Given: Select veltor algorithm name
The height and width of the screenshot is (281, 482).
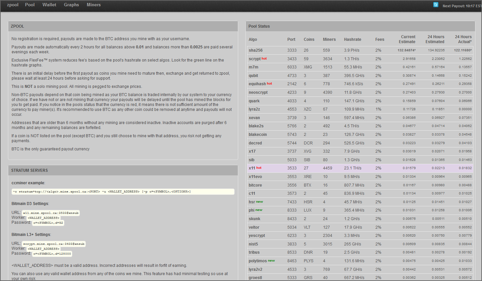Looking at the screenshot, I should [254, 227].
